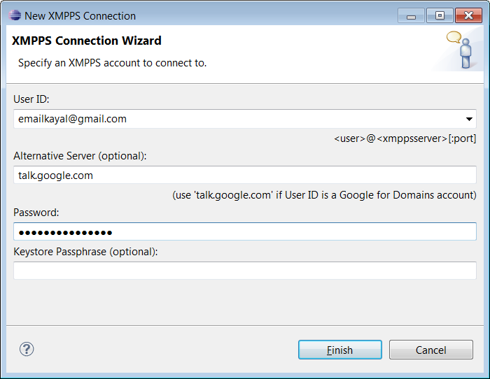This screenshot has height=379, width=490.
Task: Click the "Keystore Passphrase (optional):" label
Action: pos(85,251)
